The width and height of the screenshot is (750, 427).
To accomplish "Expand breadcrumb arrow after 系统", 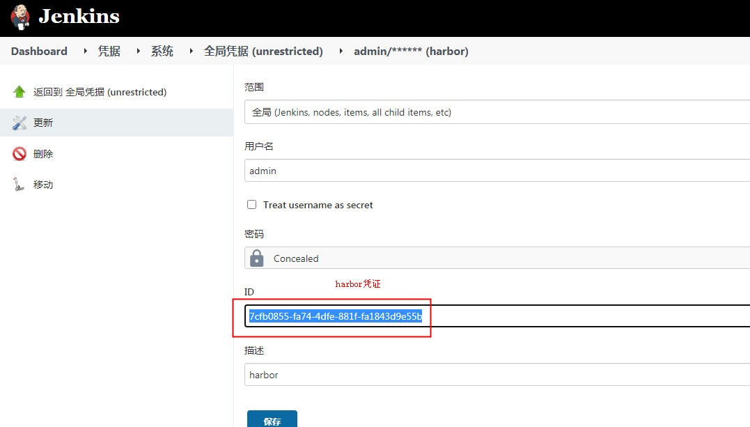I will click(192, 51).
